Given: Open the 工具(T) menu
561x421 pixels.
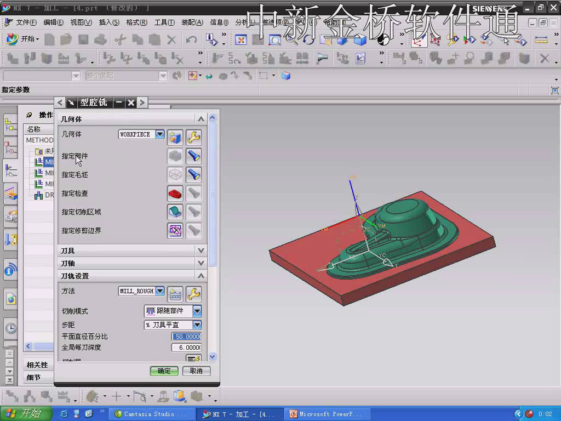Looking at the screenshot, I should tap(164, 22).
